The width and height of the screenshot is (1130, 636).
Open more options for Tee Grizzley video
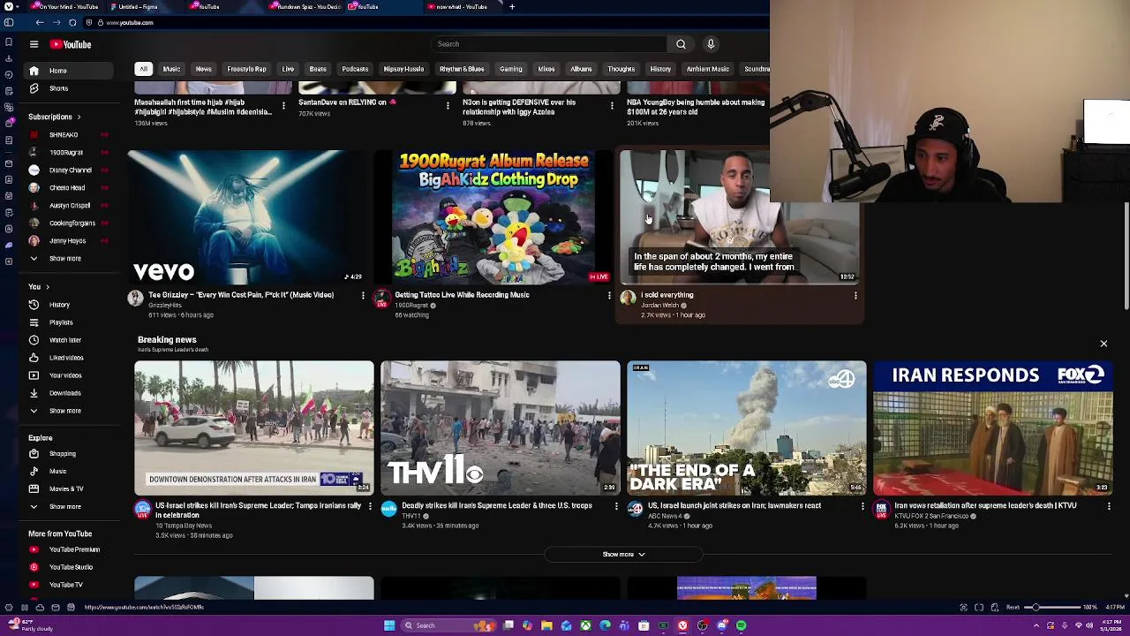[x=363, y=296]
